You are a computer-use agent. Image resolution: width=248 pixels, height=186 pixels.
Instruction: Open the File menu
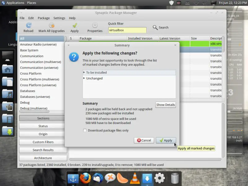[22, 18]
